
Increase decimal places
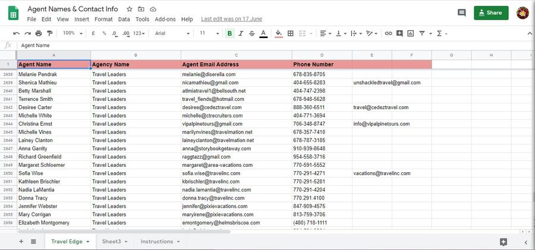pyautogui.click(x=126, y=33)
